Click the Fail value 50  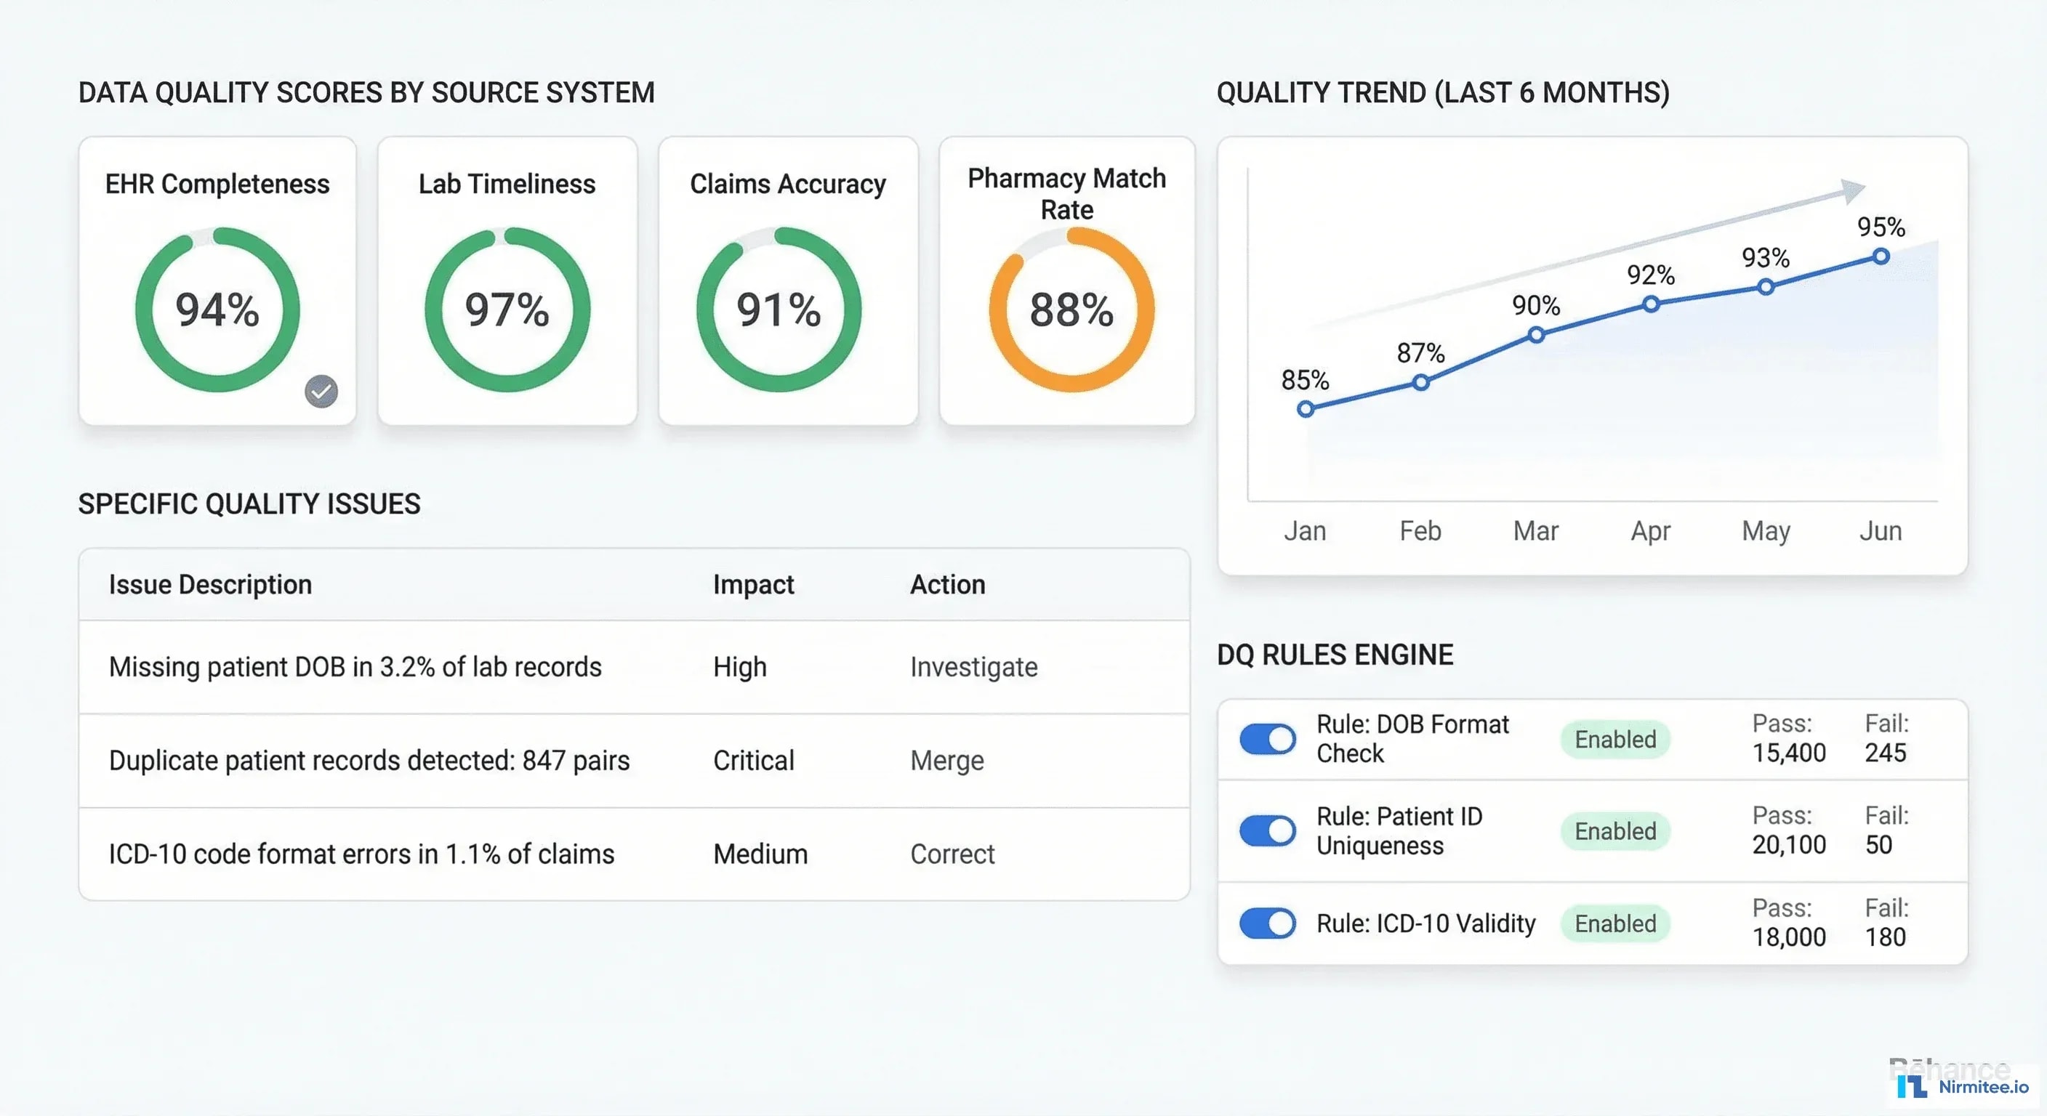(1878, 845)
